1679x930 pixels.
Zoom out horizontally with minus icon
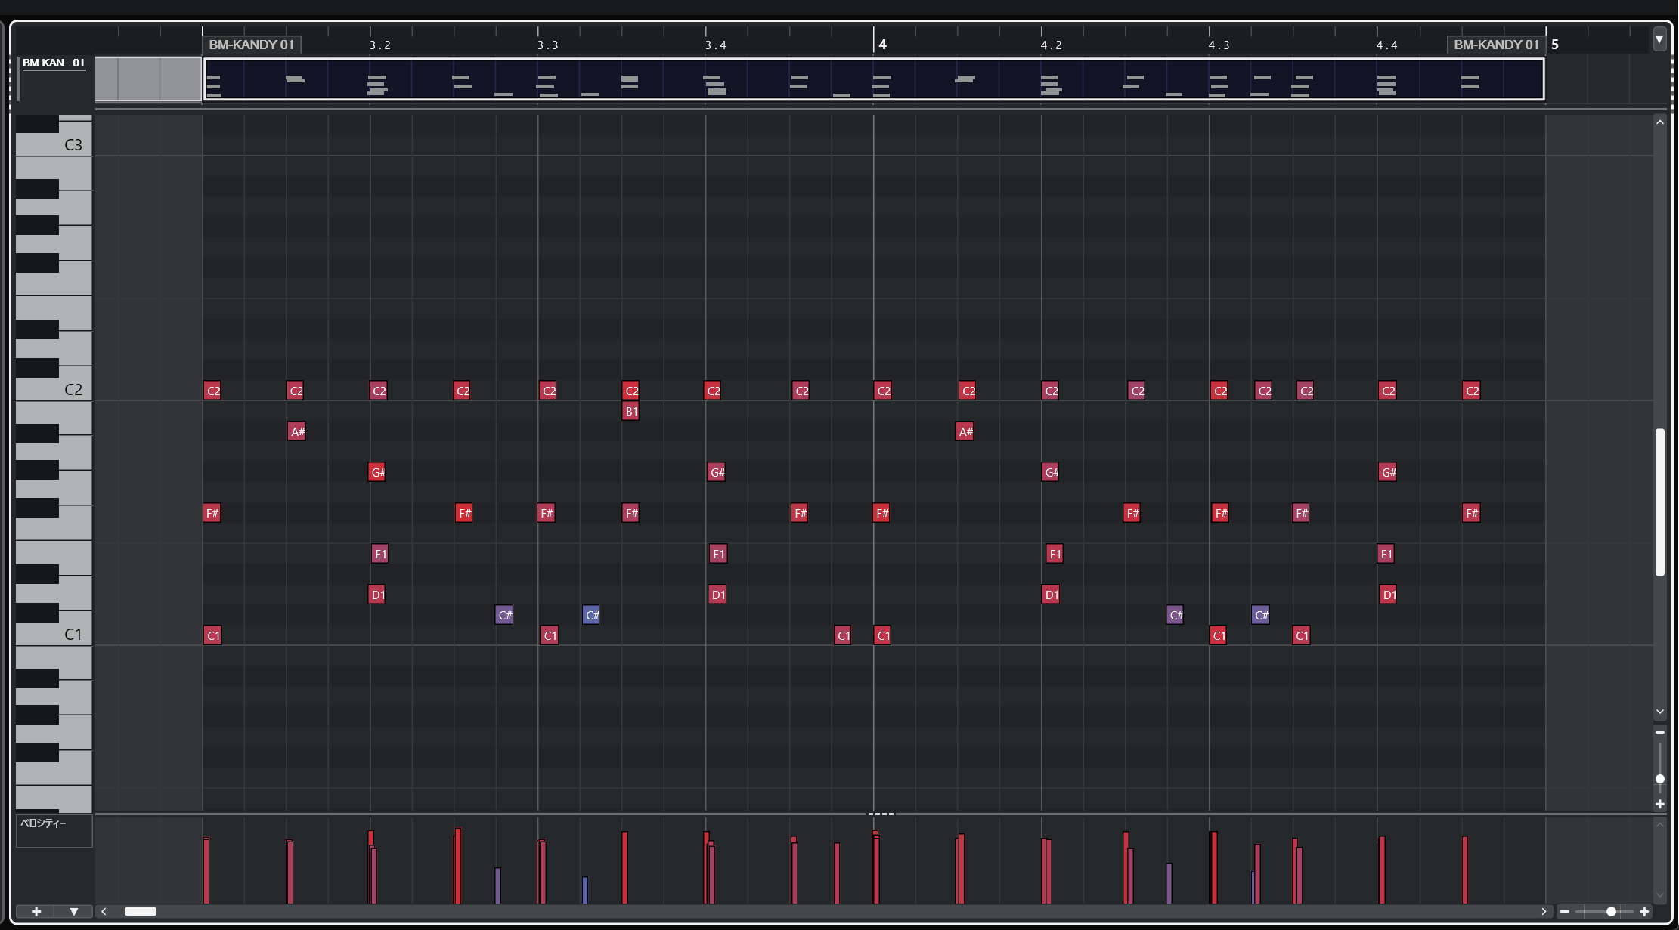click(x=1564, y=911)
